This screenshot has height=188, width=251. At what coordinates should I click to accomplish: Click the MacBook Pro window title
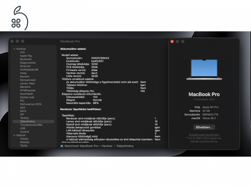[x=70, y=42]
